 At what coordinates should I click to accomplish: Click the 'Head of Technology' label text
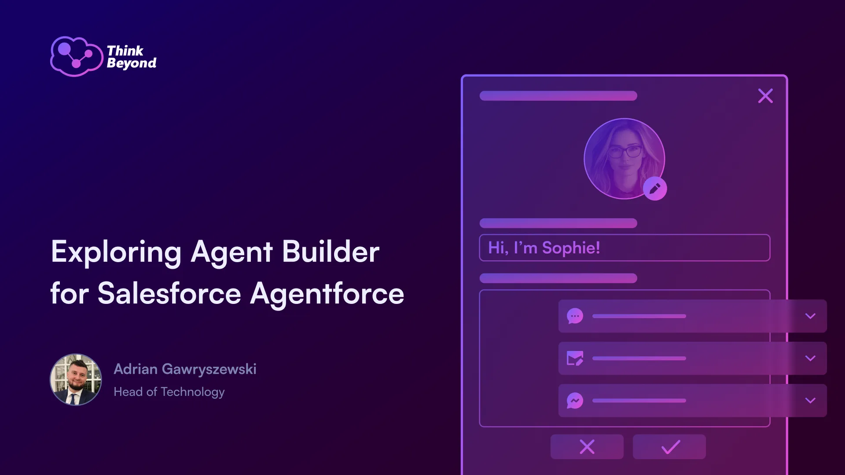(x=169, y=391)
